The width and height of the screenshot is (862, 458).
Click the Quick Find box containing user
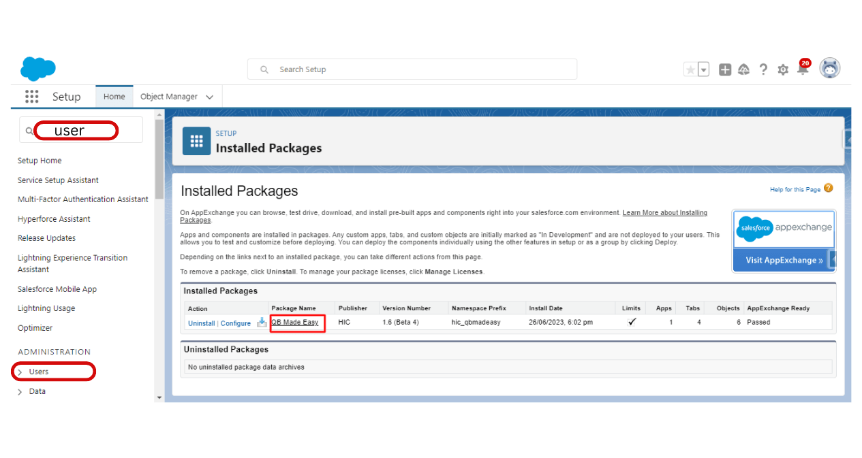tap(81, 130)
